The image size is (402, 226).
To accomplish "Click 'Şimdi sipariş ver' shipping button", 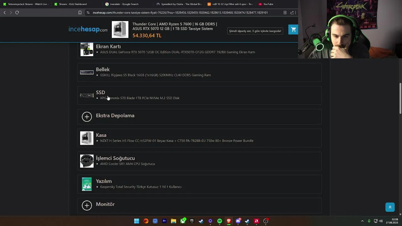I will (x=255, y=31).
